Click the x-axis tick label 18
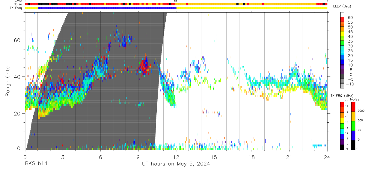The height and width of the screenshot is (170, 368). 251,157
